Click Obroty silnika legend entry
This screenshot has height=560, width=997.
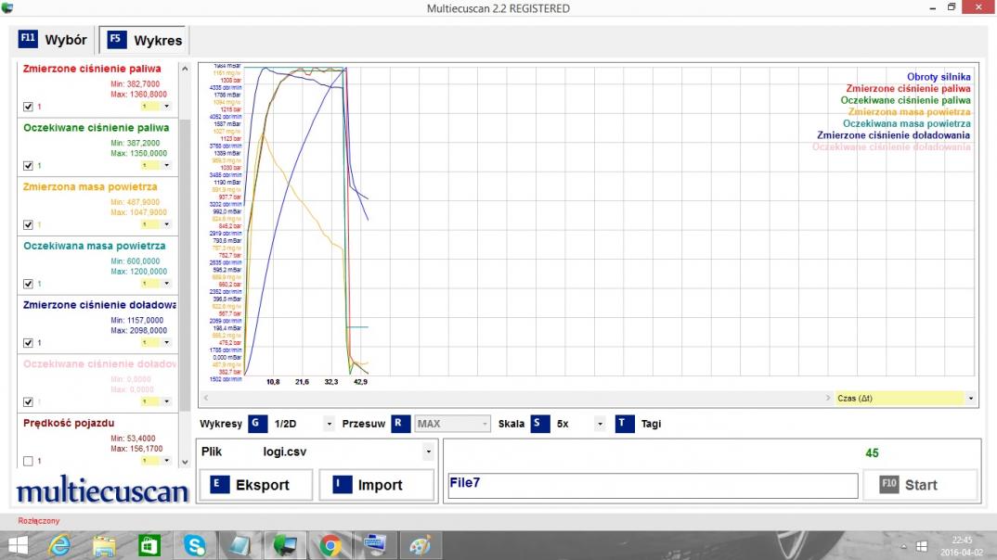939,77
